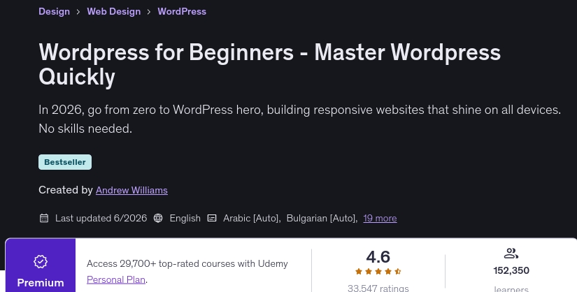Screen dimensions: 577x292
Task: Open the Design breadcrumb link
Action: (54, 11)
